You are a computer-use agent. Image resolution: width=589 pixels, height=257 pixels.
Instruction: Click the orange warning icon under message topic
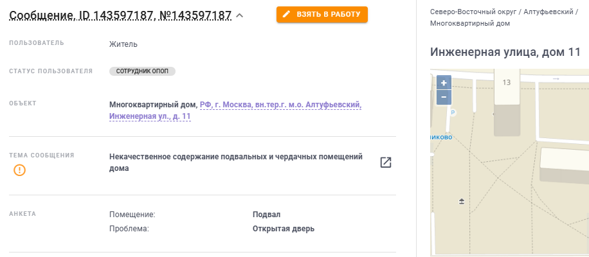[20, 170]
